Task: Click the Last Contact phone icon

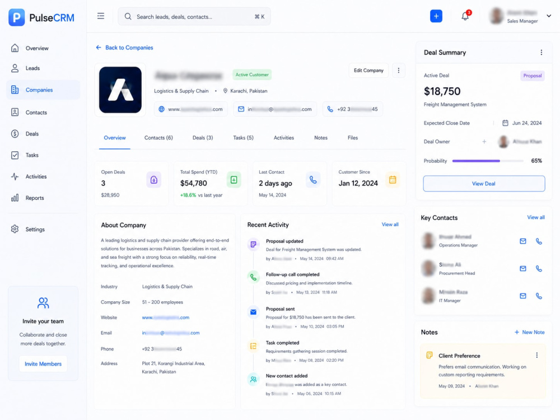Action: pos(313,180)
